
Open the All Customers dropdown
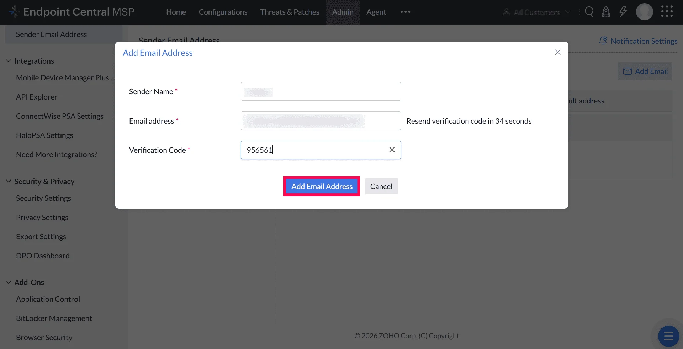point(536,12)
